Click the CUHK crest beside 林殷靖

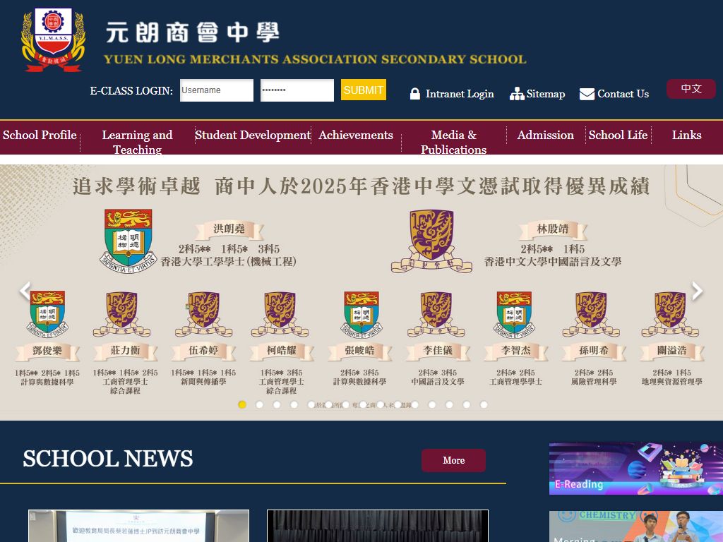[x=431, y=241]
